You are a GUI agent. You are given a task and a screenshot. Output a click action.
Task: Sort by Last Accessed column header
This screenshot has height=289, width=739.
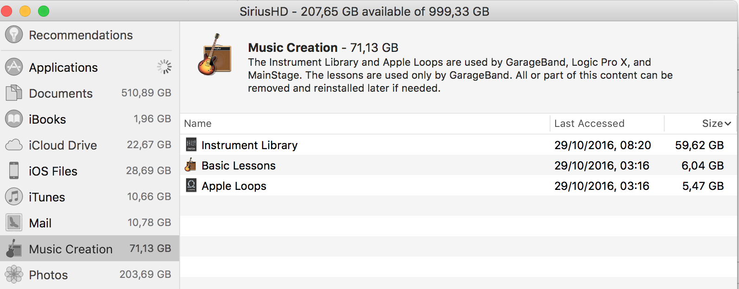[x=589, y=124]
